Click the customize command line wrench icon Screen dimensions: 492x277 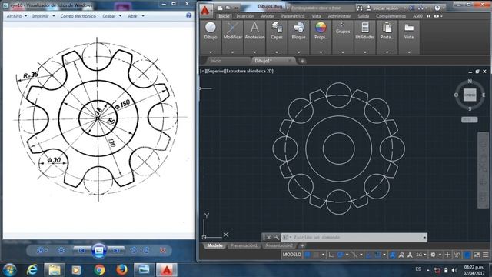277,238
